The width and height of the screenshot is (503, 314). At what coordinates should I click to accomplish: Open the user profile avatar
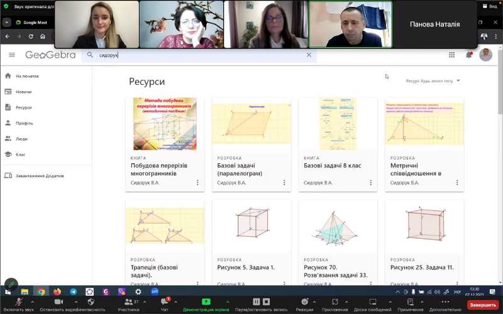485,55
